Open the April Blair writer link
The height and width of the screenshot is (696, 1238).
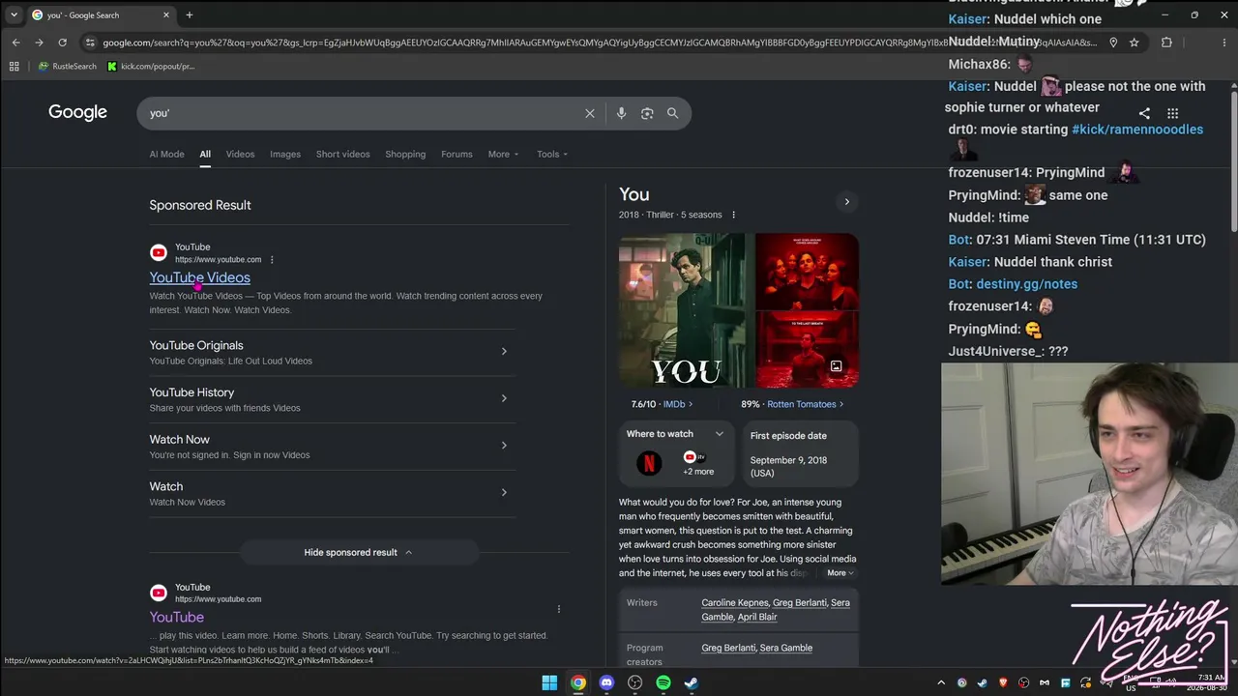pos(757,617)
